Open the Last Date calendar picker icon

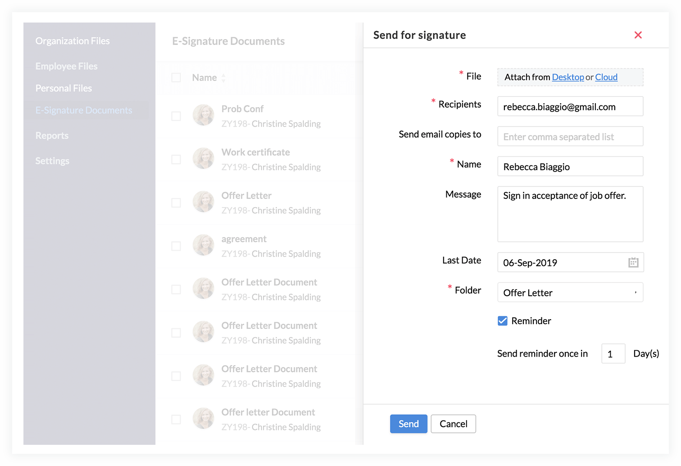point(633,262)
